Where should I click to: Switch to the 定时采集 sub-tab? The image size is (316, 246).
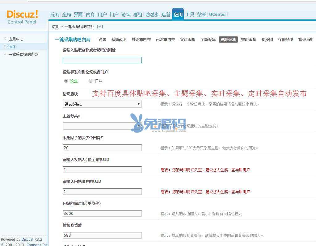249,40
